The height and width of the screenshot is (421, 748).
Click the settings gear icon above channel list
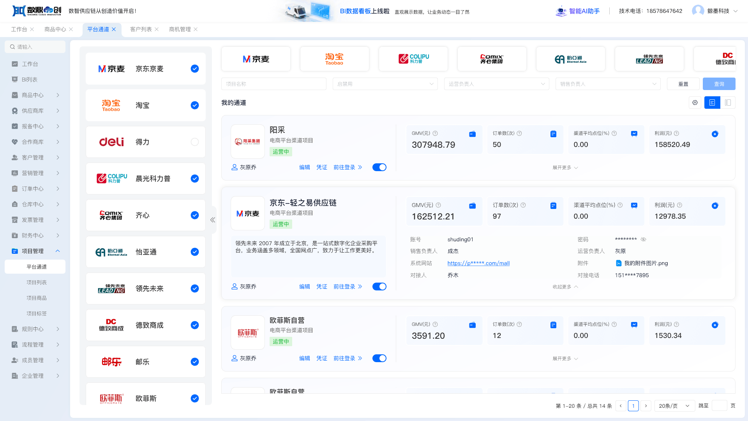[x=695, y=103]
